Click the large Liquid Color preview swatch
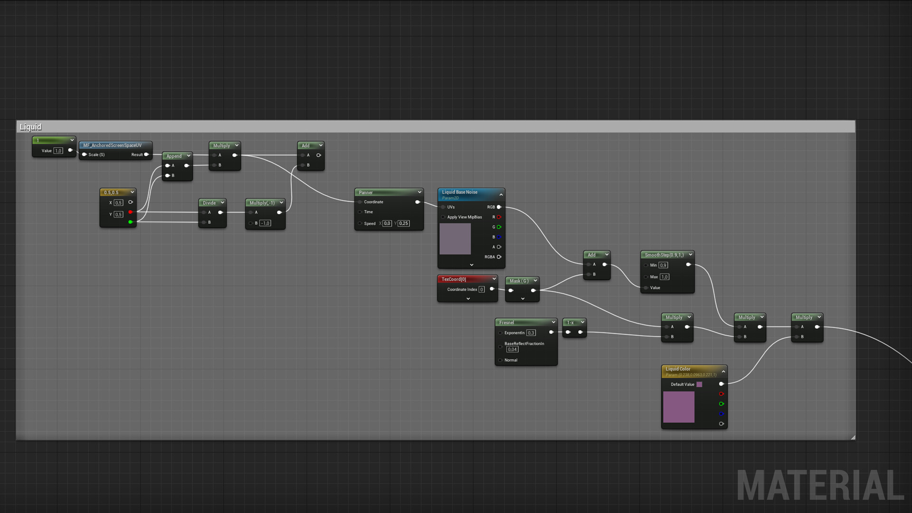Viewport: 912px width, 513px height. pos(679,407)
